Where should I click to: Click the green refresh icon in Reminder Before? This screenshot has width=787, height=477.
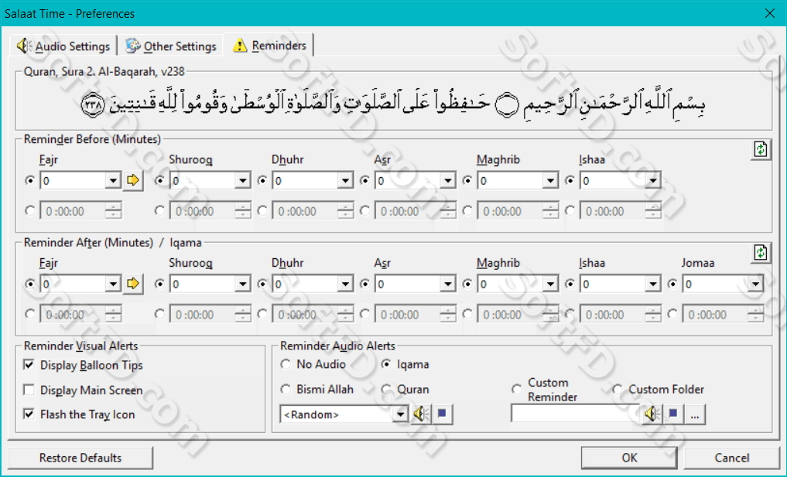click(x=761, y=149)
